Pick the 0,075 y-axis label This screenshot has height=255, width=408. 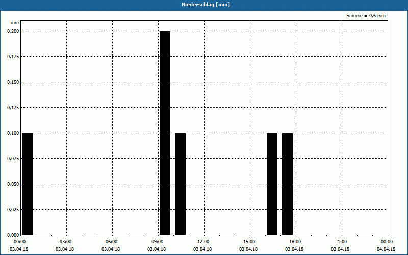pos(13,158)
